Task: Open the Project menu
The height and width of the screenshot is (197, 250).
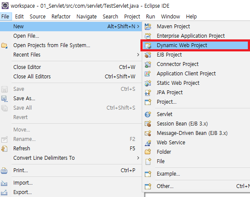Action: coord(132,17)
